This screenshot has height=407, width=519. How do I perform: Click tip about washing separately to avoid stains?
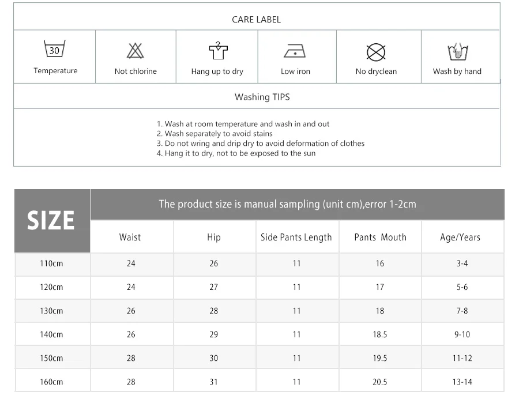[215, 134]
